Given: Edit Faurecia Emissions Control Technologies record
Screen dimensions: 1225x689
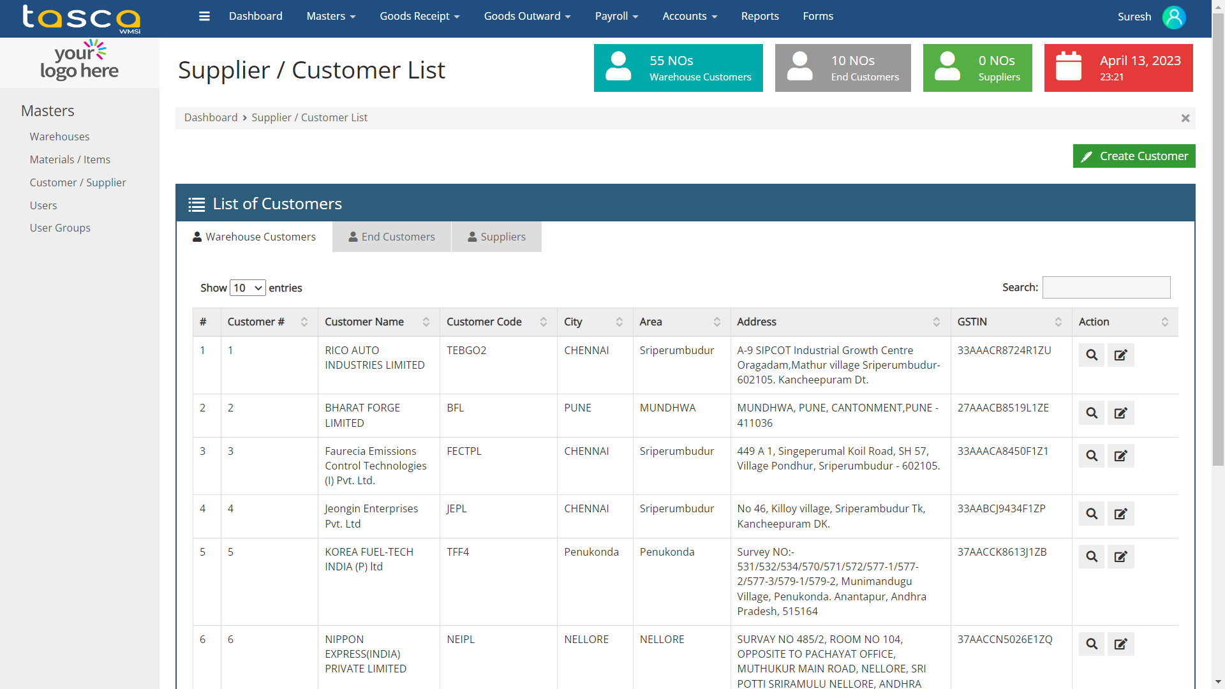Looking at the screenshot, I should [1120, 456].
